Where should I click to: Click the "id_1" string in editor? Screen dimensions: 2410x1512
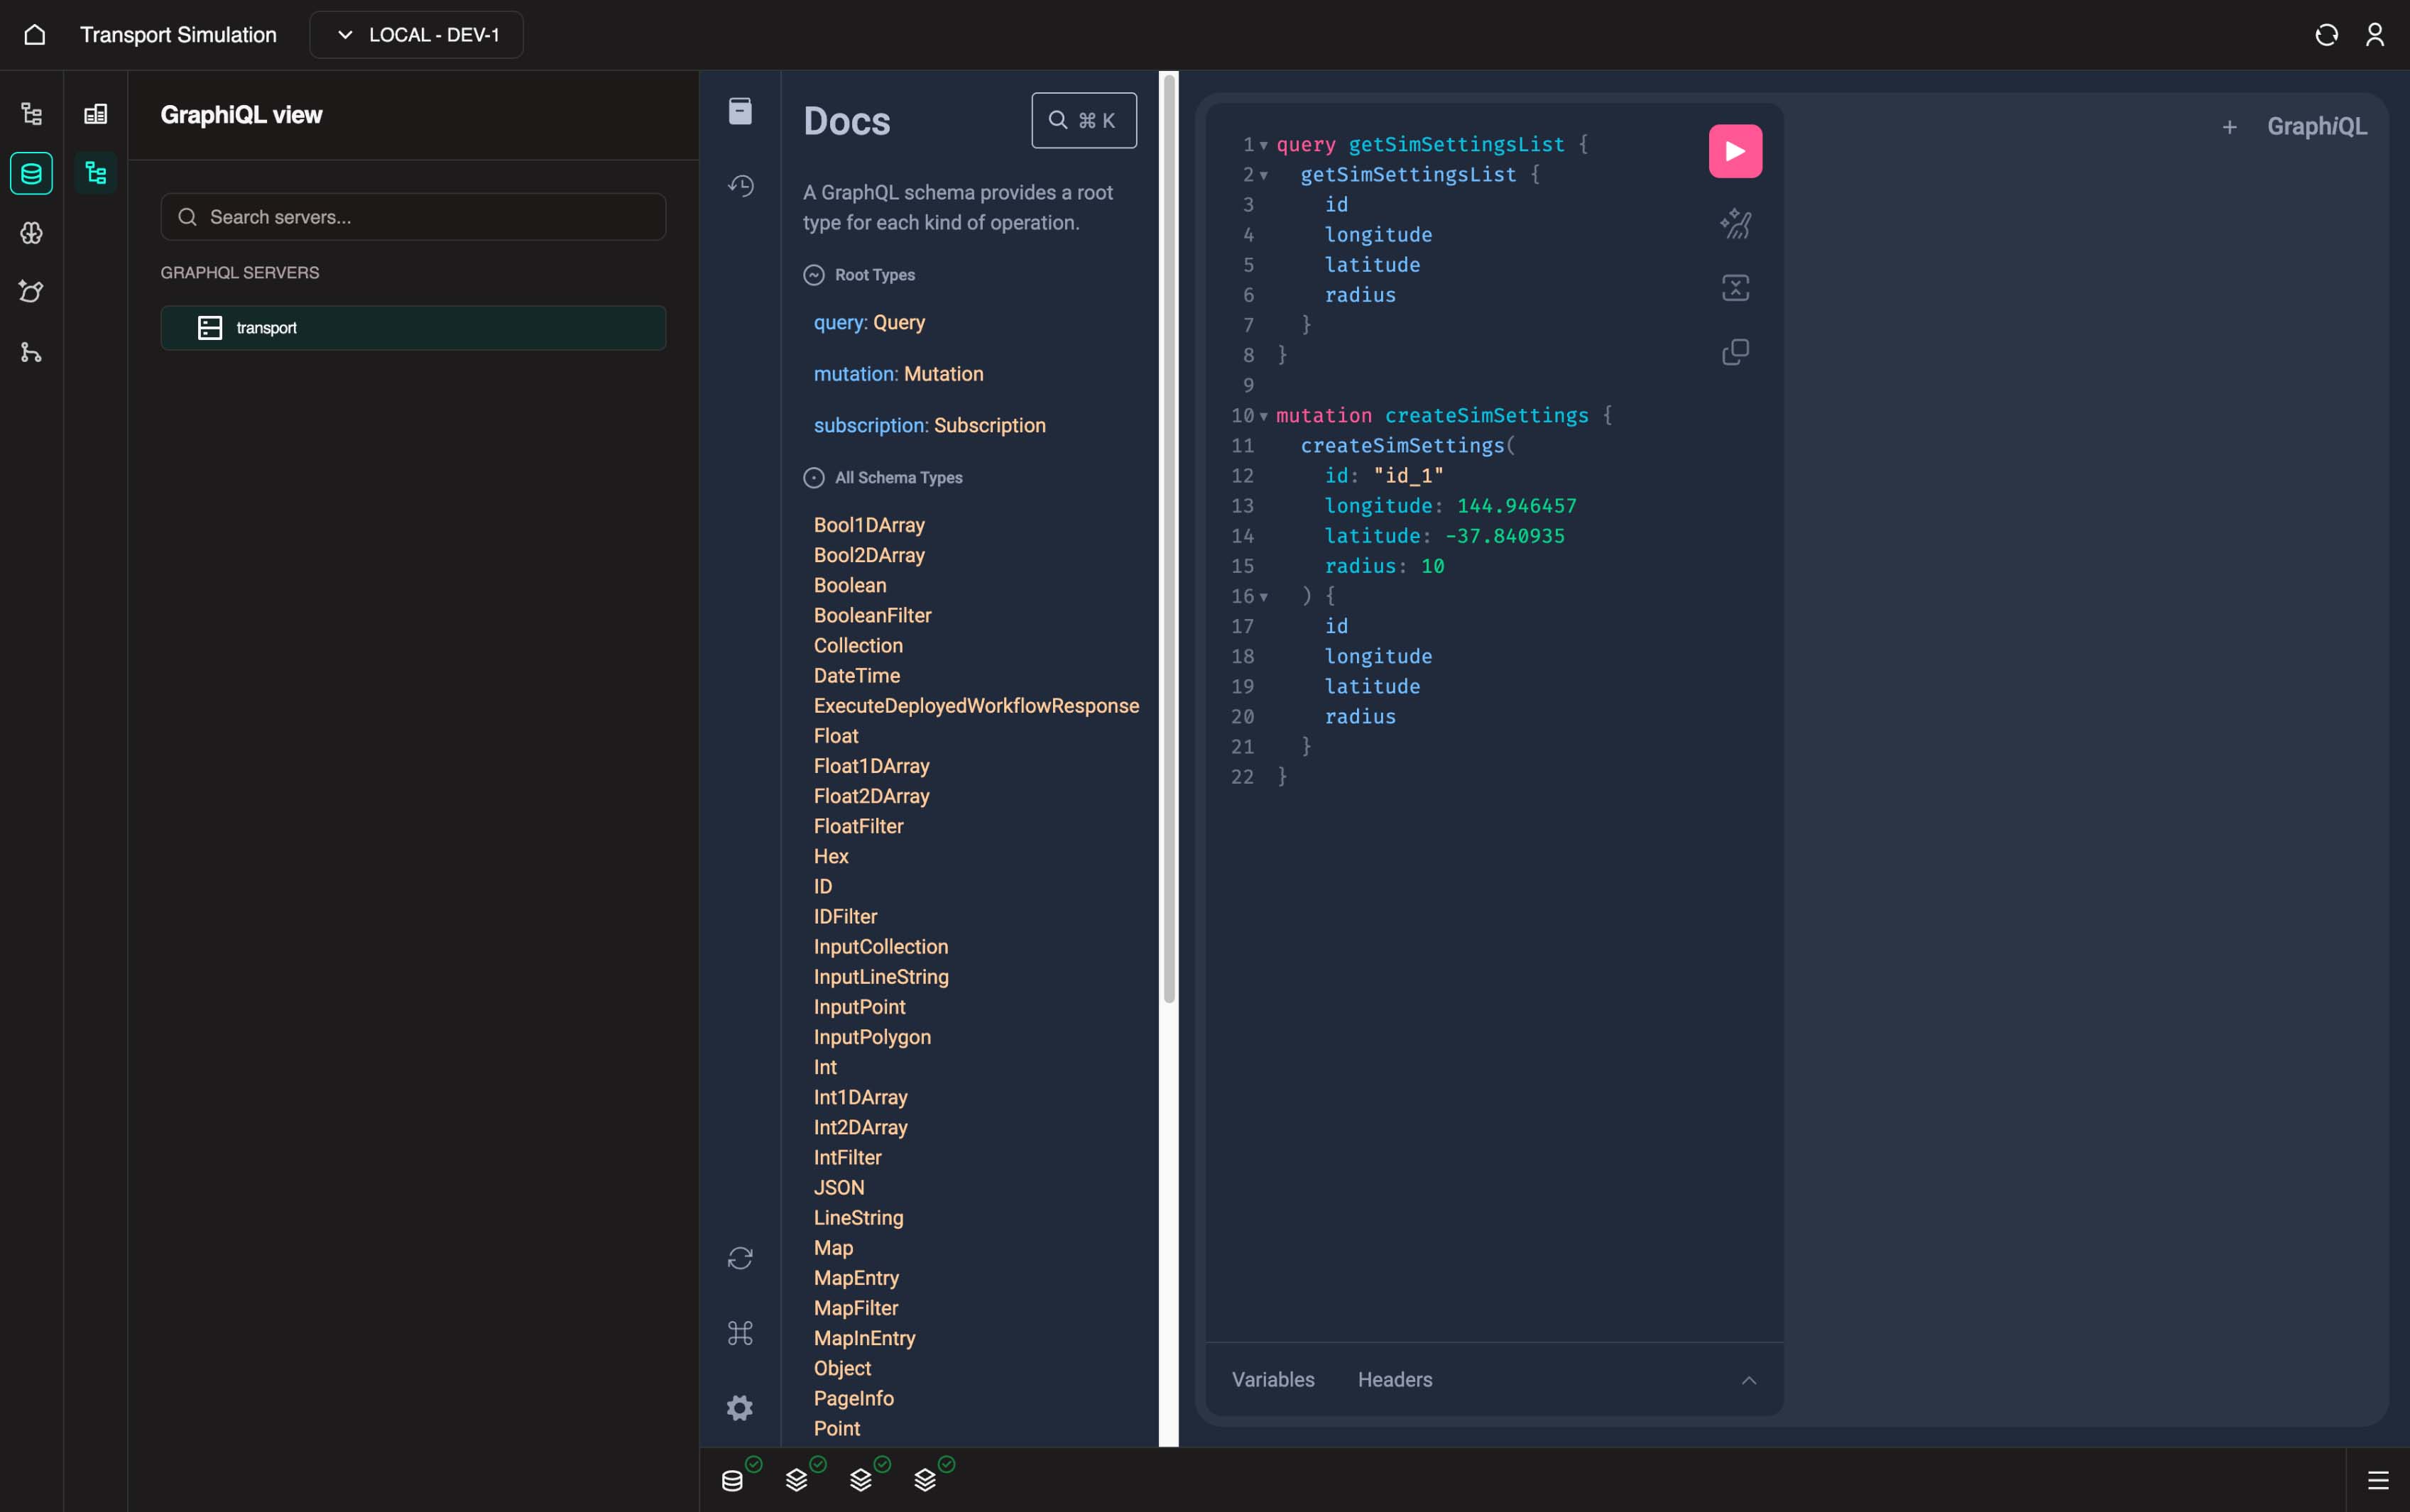(x=1408, y=476)
